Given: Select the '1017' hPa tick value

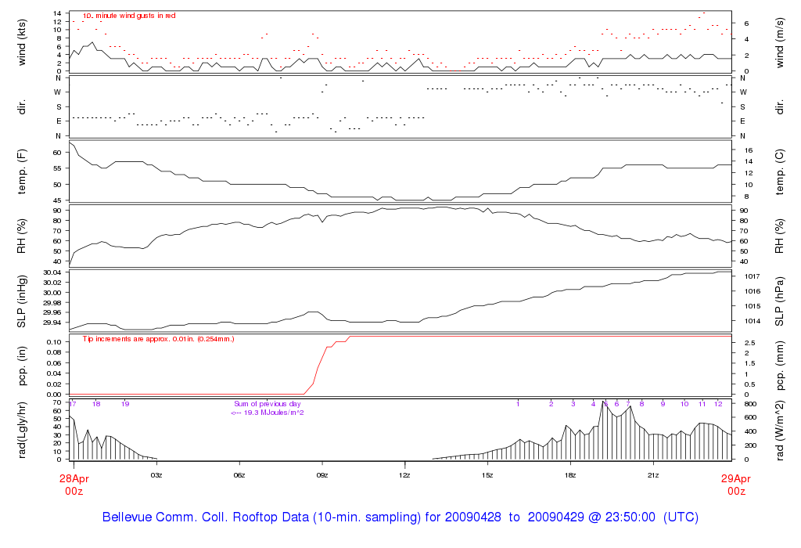Looking at the screenshot, I should click(x=753, y=276).
